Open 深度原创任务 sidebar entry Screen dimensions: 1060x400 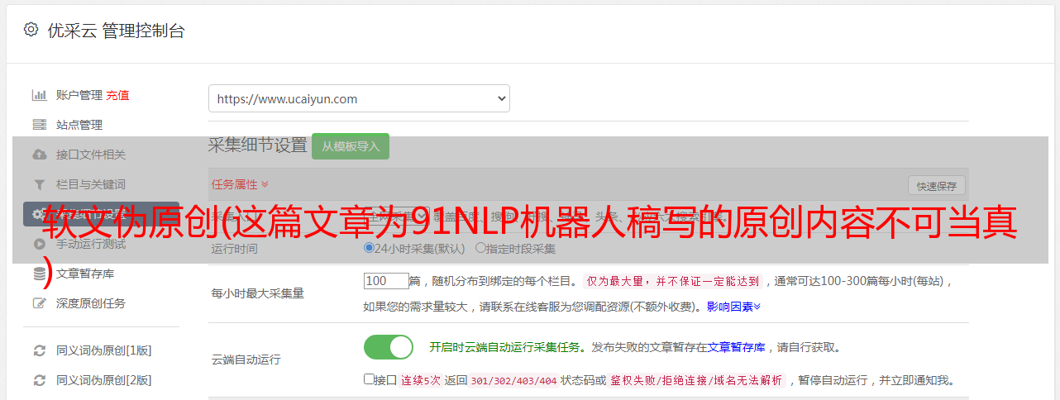91,303
